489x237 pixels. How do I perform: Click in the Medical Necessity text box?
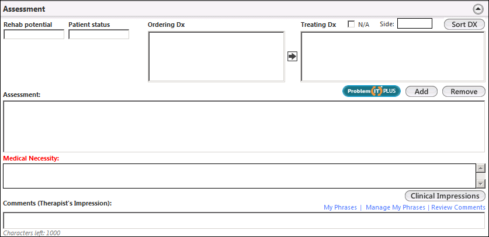pyautogui.click(x=240, y=176)
